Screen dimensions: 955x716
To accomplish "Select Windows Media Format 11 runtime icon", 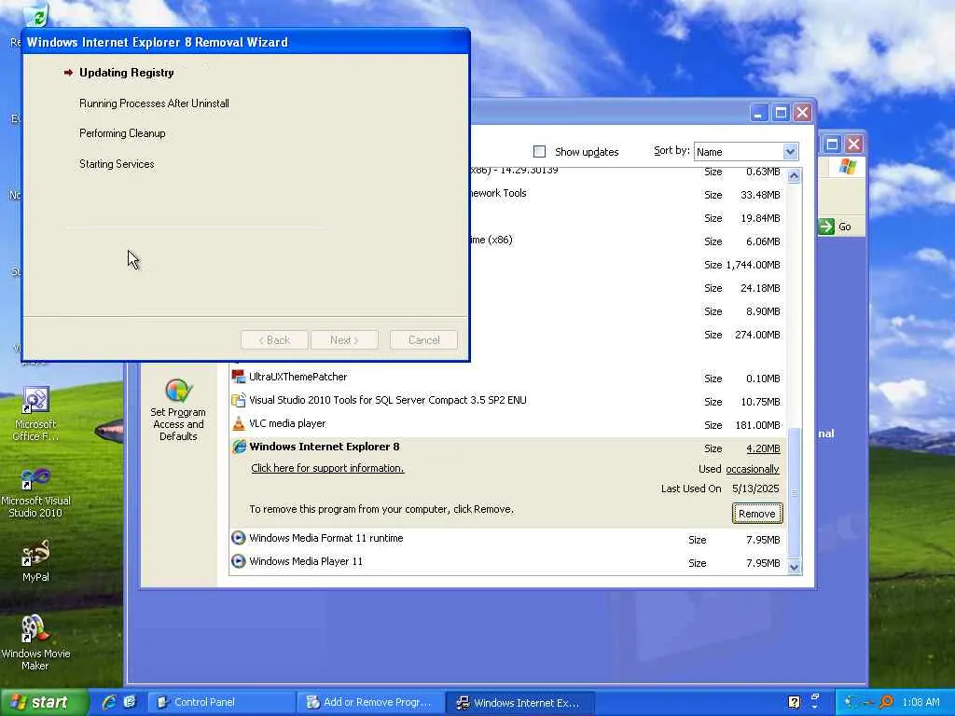I will tap(239, 538).
